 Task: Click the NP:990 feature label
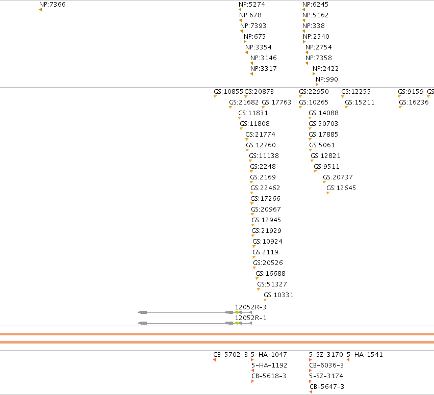[x=326, y=80]
